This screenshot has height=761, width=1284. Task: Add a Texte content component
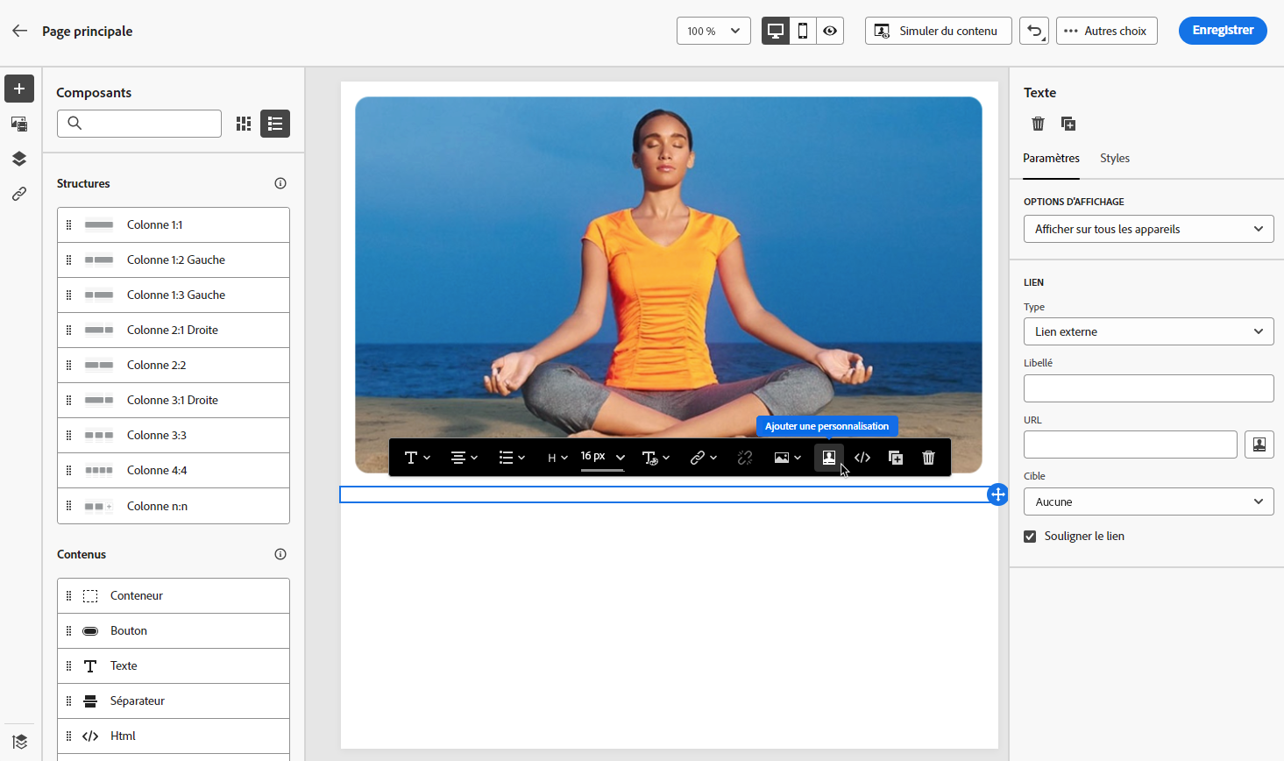pos(174,666)
